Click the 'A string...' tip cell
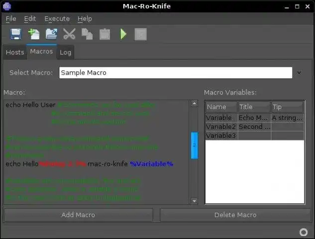 288,118
